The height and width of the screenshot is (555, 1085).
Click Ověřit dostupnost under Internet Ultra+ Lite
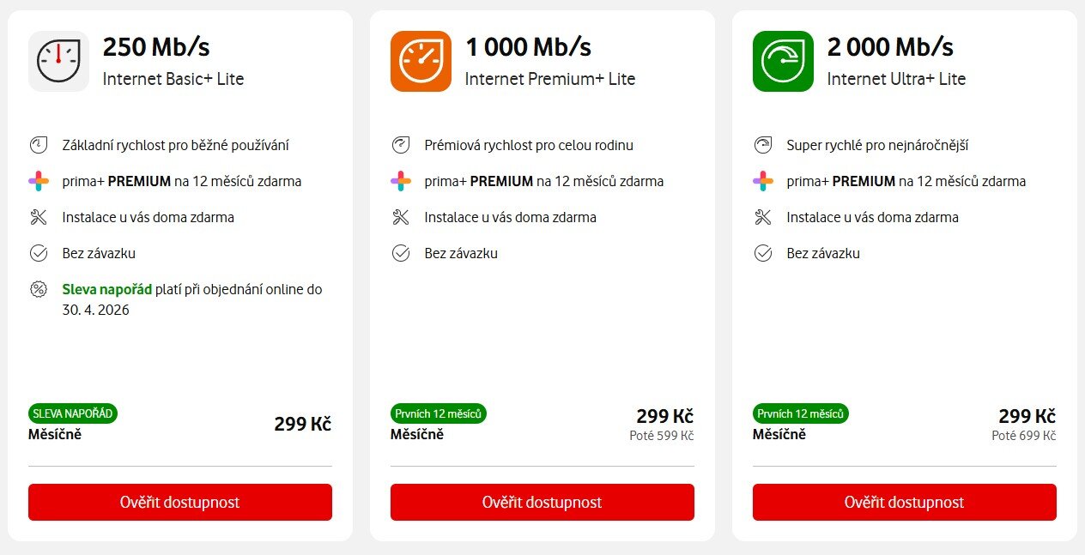point(904,502)
